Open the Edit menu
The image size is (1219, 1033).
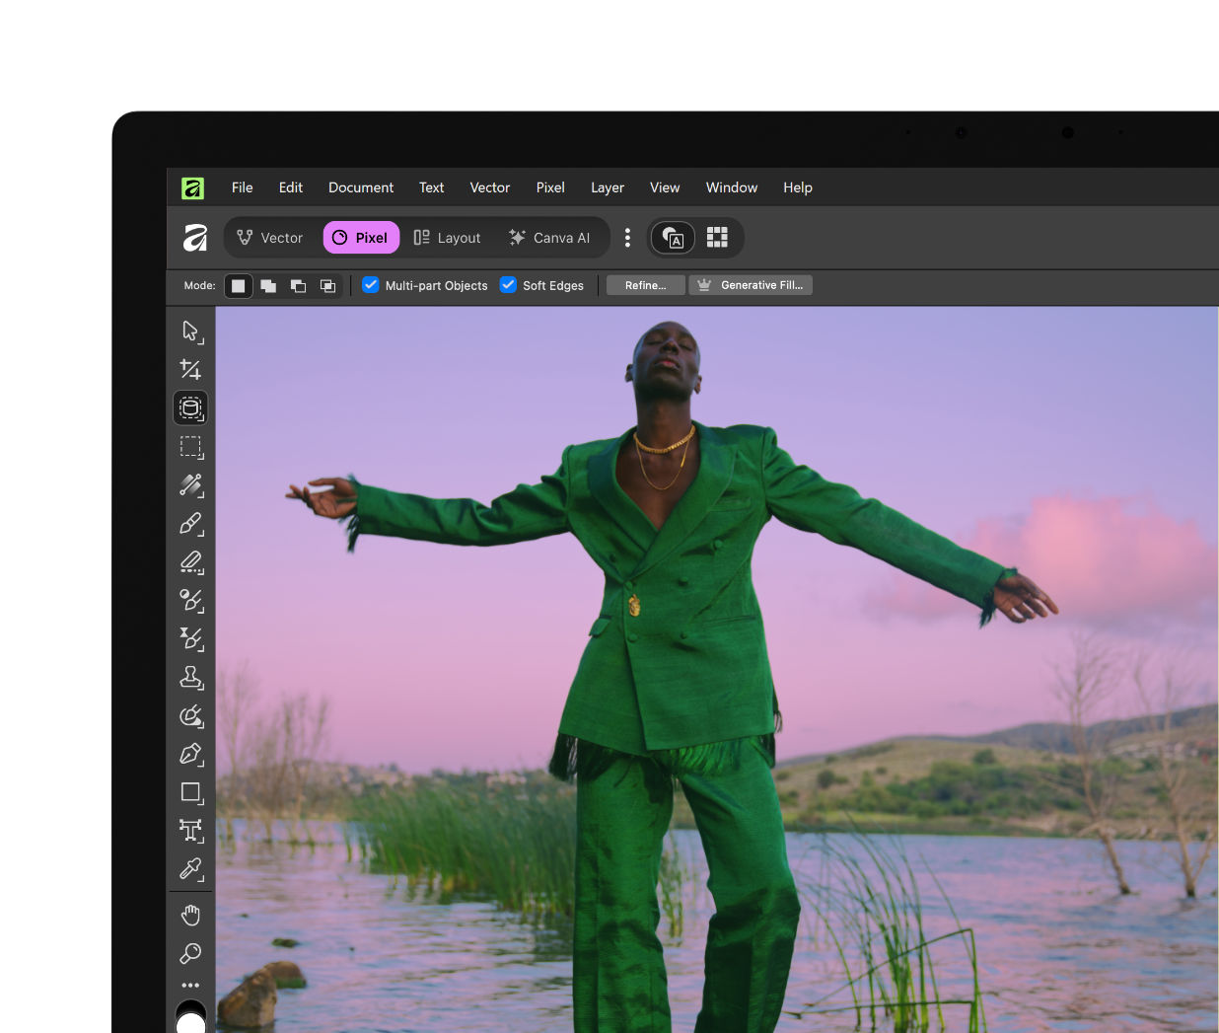tap(291, 187)
